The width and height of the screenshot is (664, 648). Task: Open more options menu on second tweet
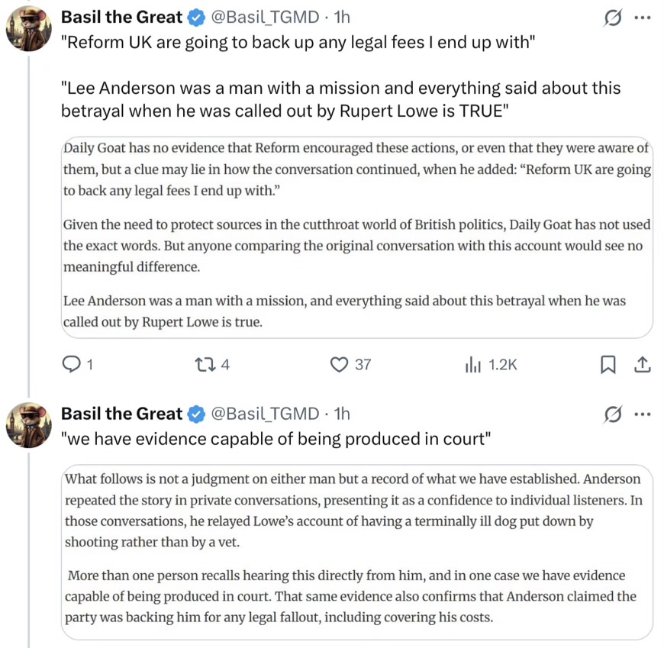point(643,414)
